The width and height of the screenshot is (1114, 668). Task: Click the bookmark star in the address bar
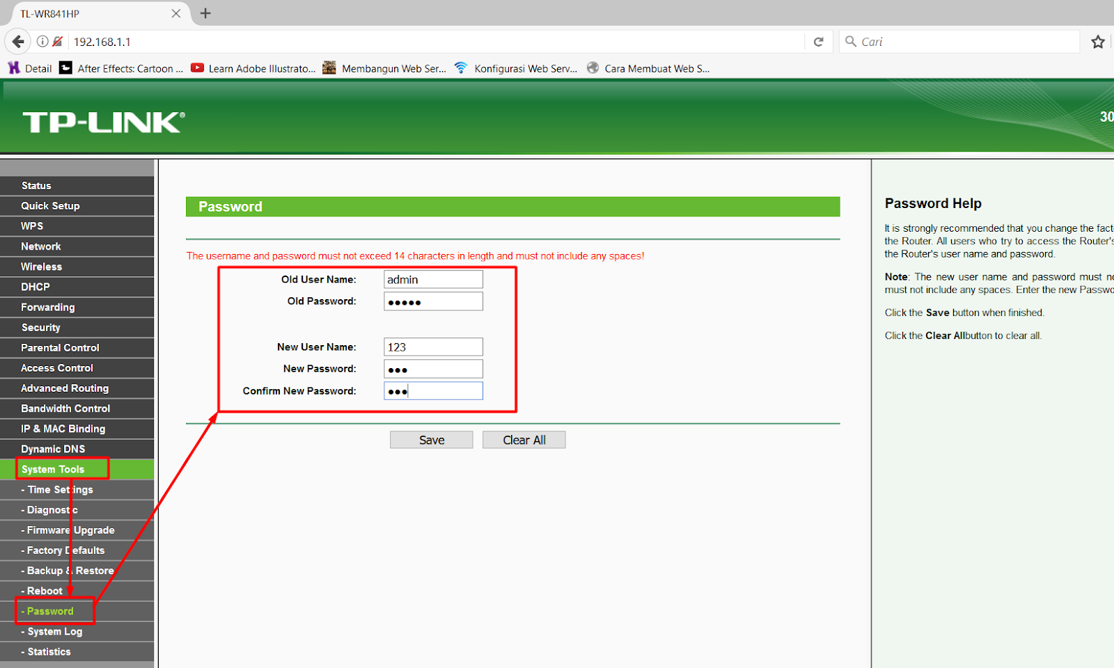pyautogui.click(x=1098, y=42)
